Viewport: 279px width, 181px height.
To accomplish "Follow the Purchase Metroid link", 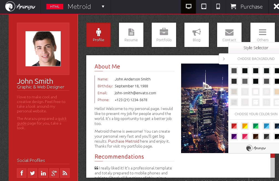I will click(124, 141).
